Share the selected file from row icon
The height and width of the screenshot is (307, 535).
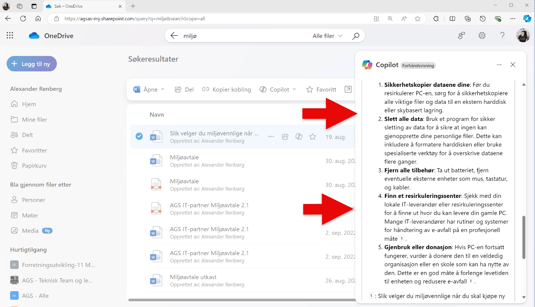[285, 137]
